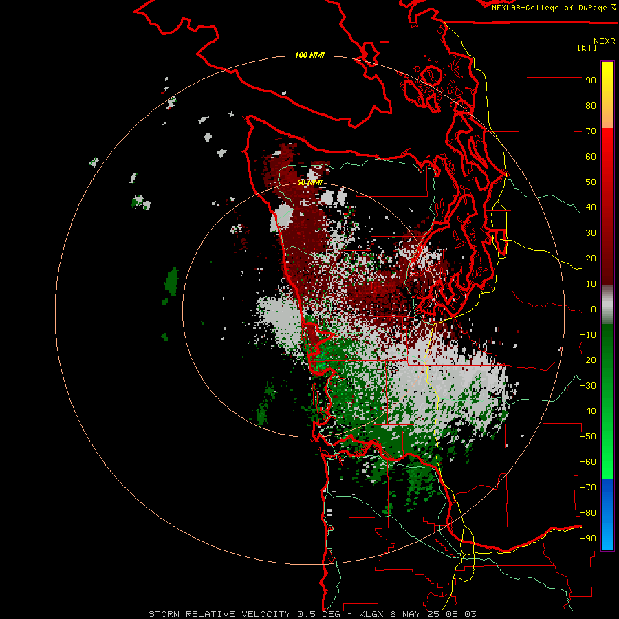Click the -90 tick label on the scale
The width and height of the screenshot is (619, 619).
[x=588, y=539]
